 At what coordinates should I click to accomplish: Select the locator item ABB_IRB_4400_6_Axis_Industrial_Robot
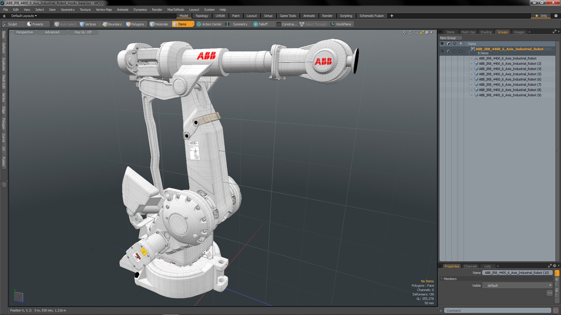[x=508, y=58]
